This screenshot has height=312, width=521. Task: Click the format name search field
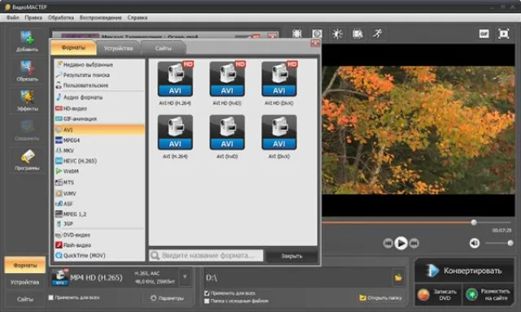[x=206, y=256]
